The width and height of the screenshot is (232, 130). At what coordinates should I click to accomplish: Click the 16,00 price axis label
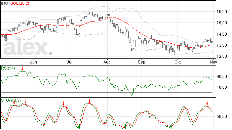point(222,12)
